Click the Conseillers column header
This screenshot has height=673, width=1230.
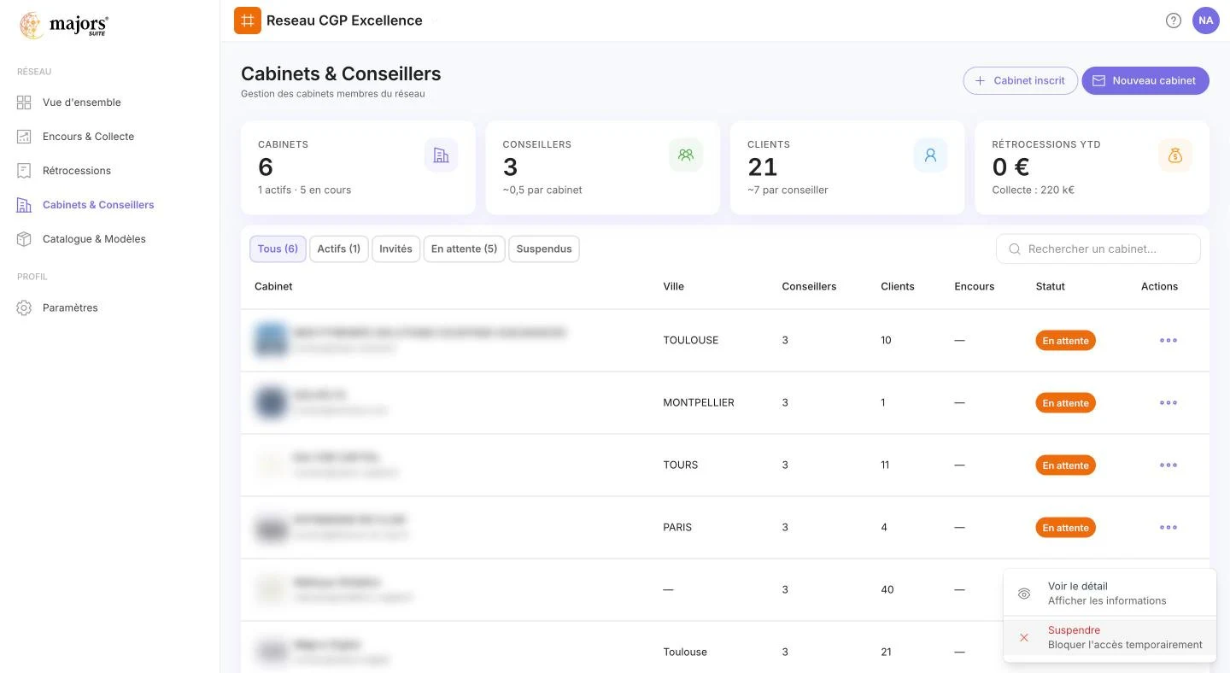[x=809, y=286]
